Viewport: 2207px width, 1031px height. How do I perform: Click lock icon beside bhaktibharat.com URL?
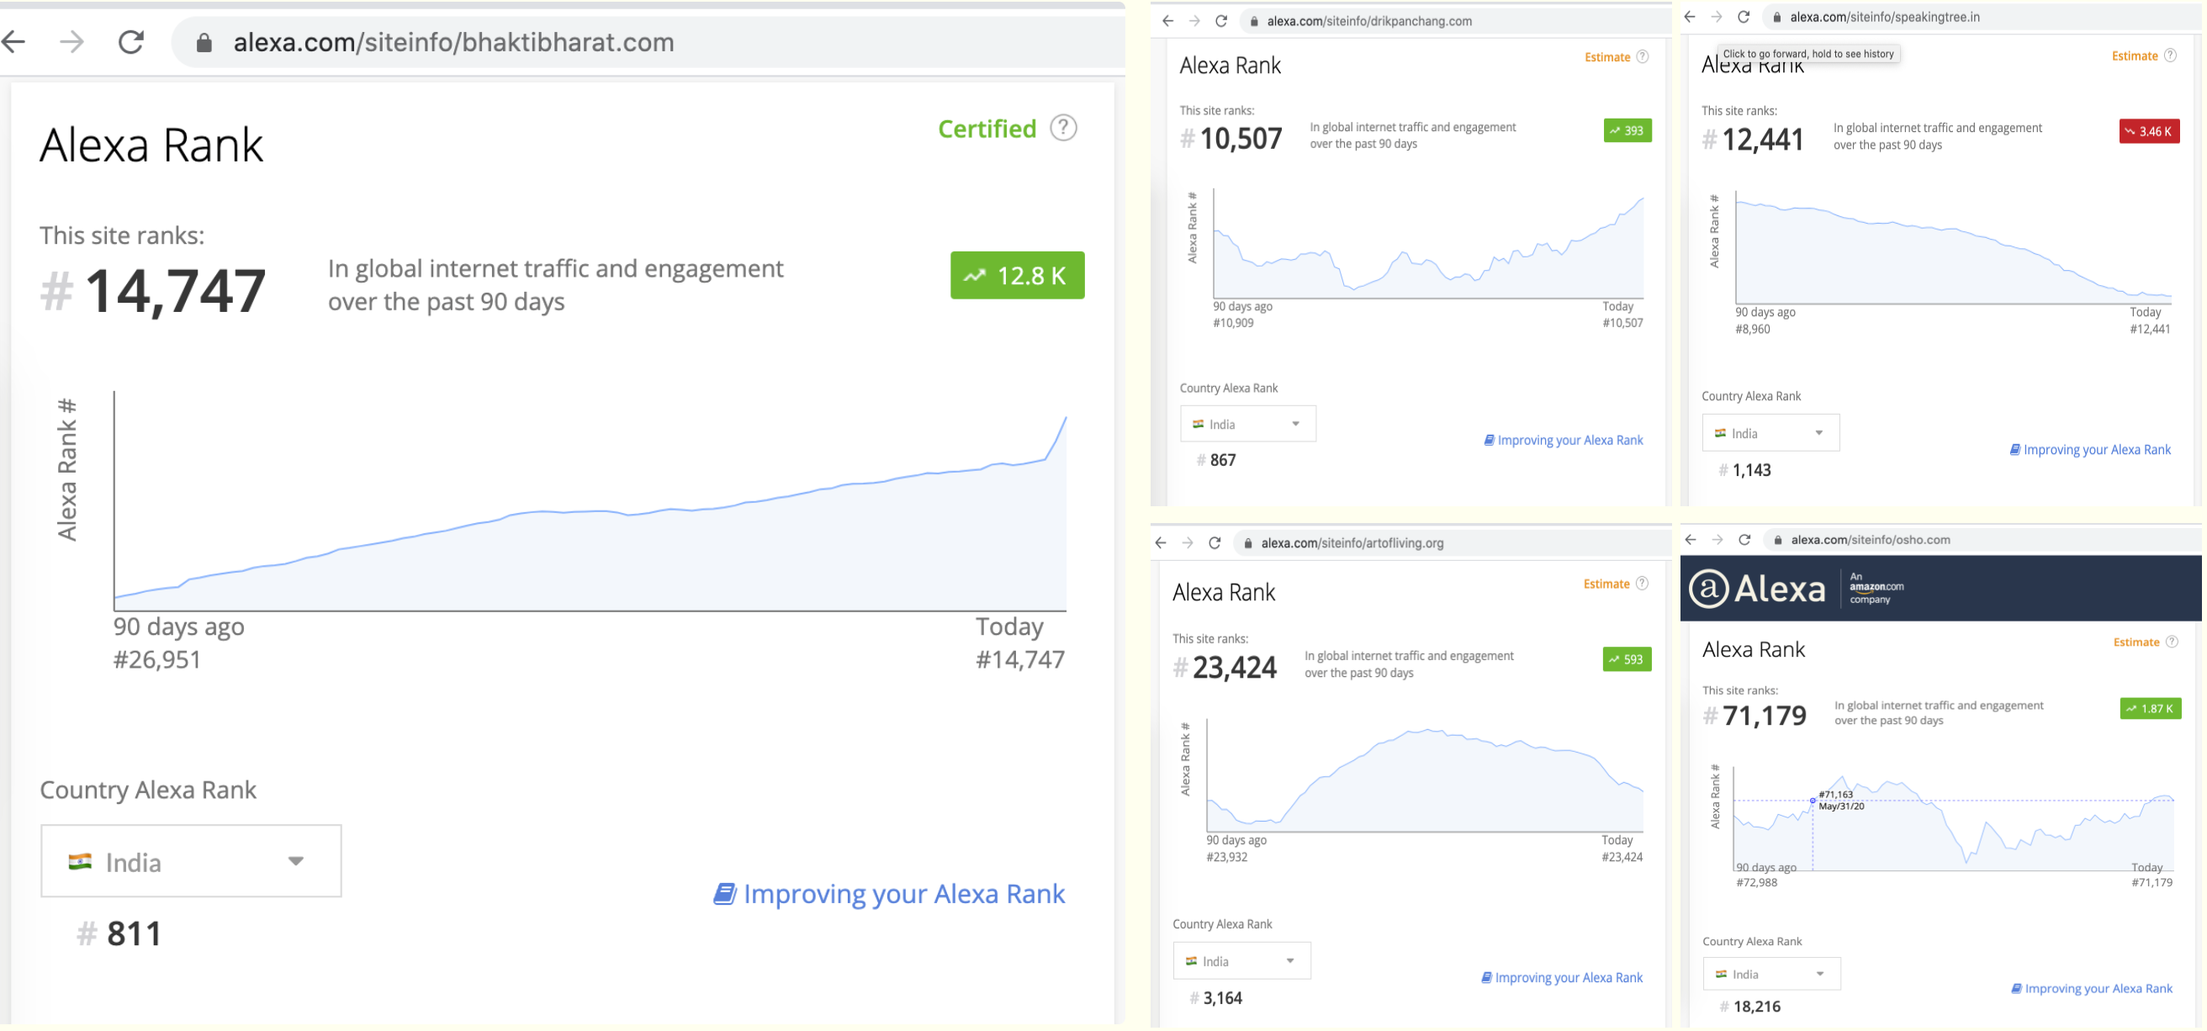[x=204, y=42]
